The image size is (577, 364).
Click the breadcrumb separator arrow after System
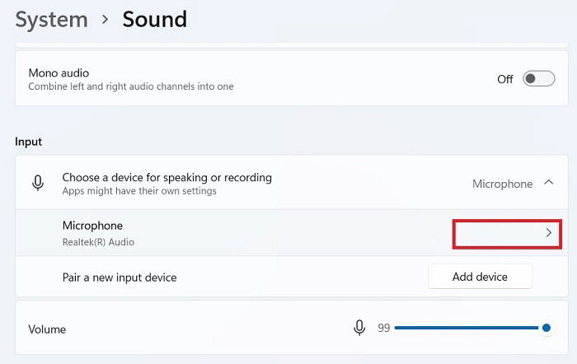tap(106, 19)
